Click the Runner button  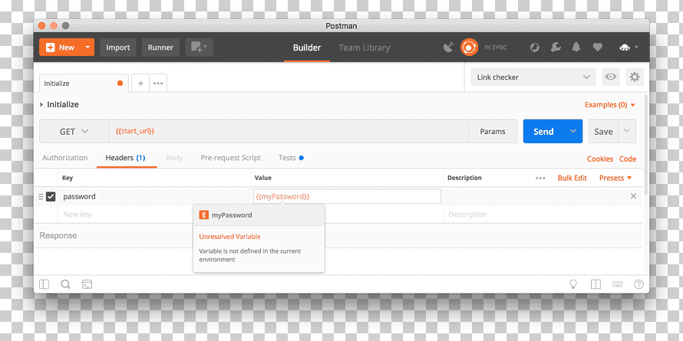(160, 48)
